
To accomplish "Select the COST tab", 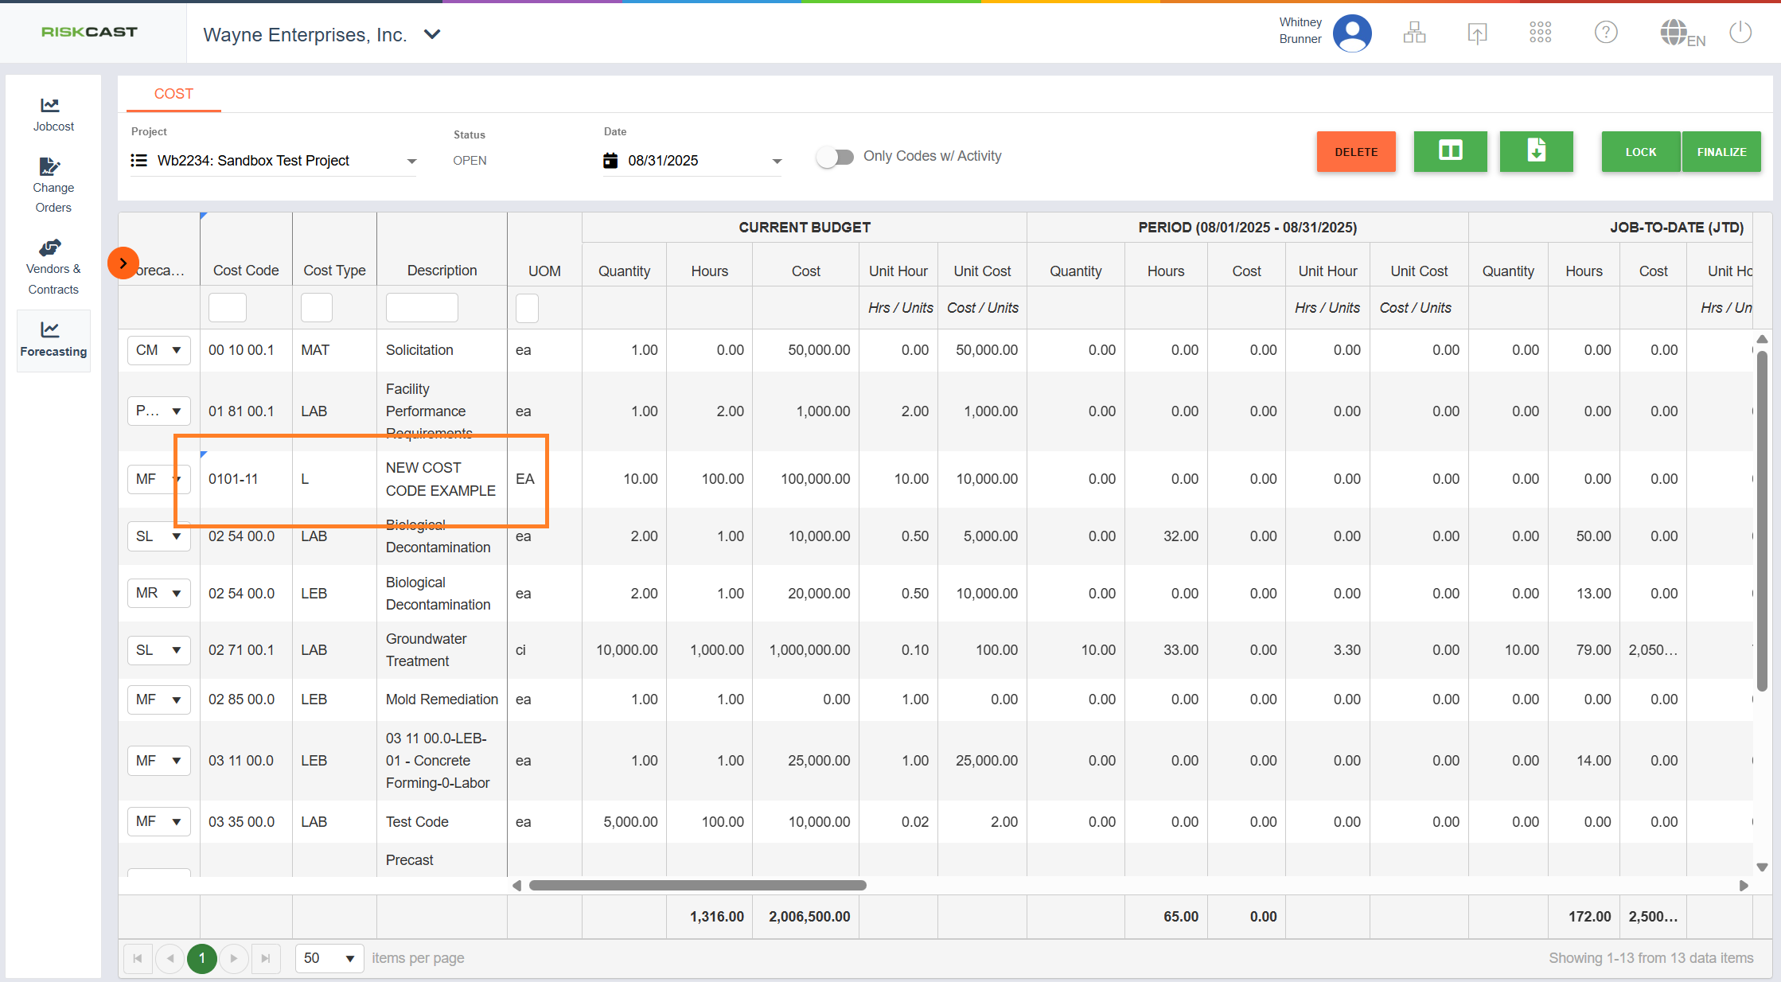I will (173, 94).
